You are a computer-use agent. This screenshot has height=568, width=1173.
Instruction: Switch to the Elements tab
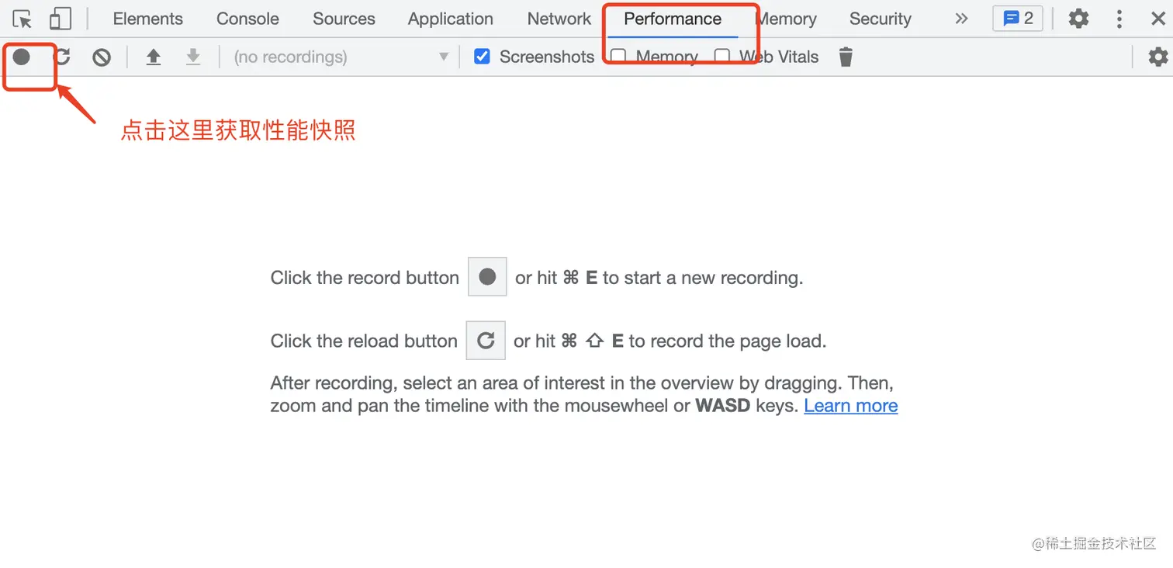148,19
